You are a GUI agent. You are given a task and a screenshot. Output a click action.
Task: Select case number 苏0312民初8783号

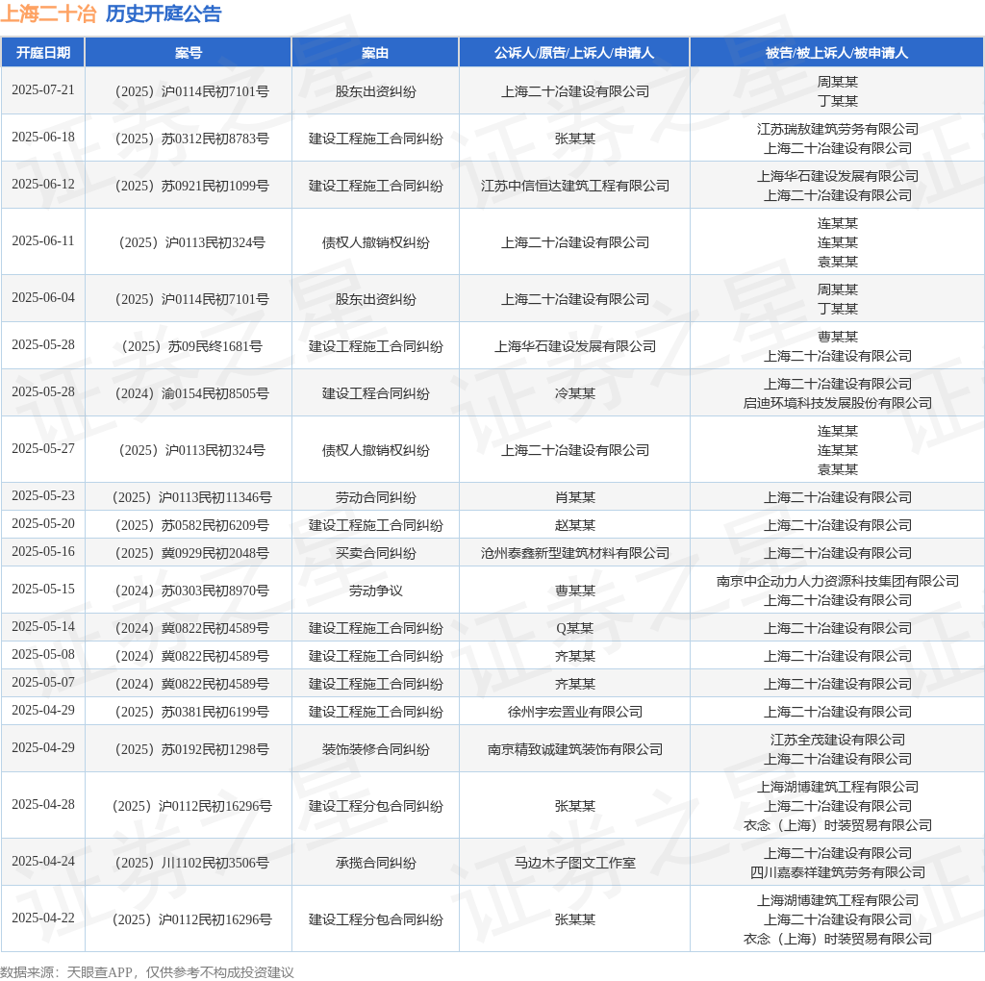pos(191,138)
